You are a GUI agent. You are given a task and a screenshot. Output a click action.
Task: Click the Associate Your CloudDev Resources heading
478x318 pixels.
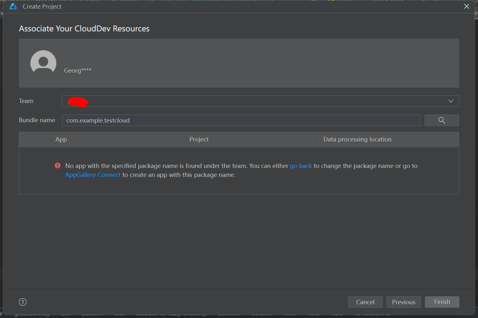click(x=84, y=29)
